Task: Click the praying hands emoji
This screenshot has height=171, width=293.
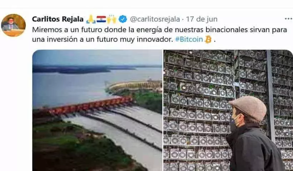Action: coord(91,19)
